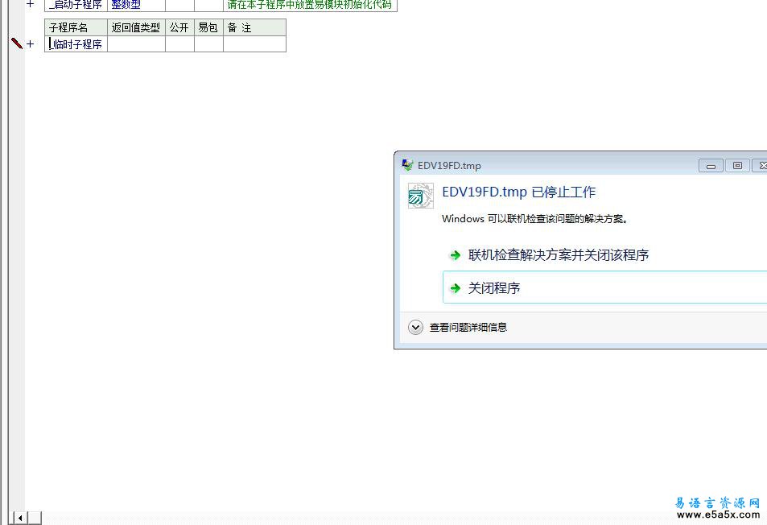Minimize the EDV19FD.tmp crash dialog
The image size is (767, 525).
point(711,166)
